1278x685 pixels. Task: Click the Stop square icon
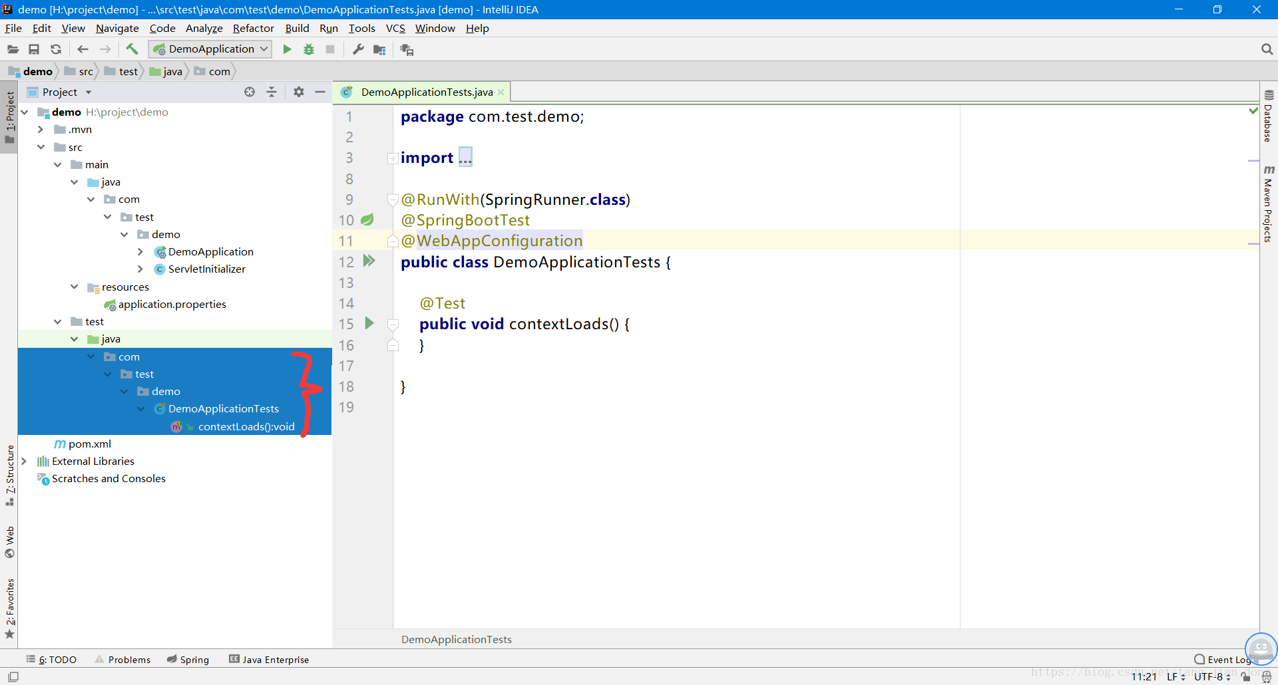[x=330, y=49]
